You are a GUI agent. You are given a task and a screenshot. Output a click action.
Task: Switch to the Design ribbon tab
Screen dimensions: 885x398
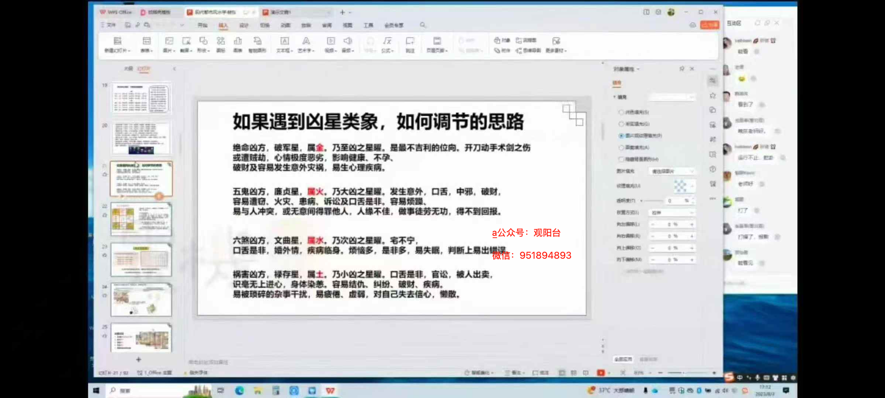[x=244, y=25]
